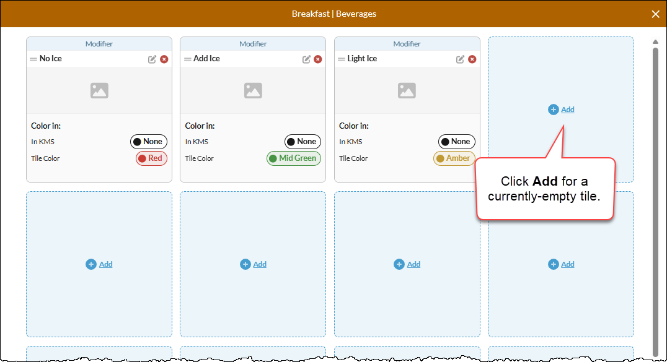Open the Mid Green tile color picker

tap(294, 158)
